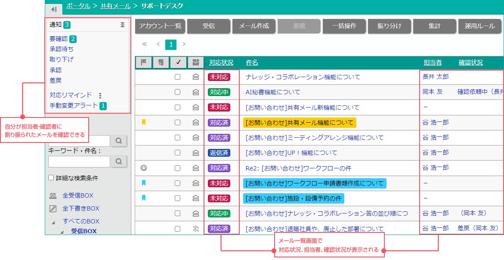Click the 振り分け toolbar button
504x260 pixels.
pos(389,26)
